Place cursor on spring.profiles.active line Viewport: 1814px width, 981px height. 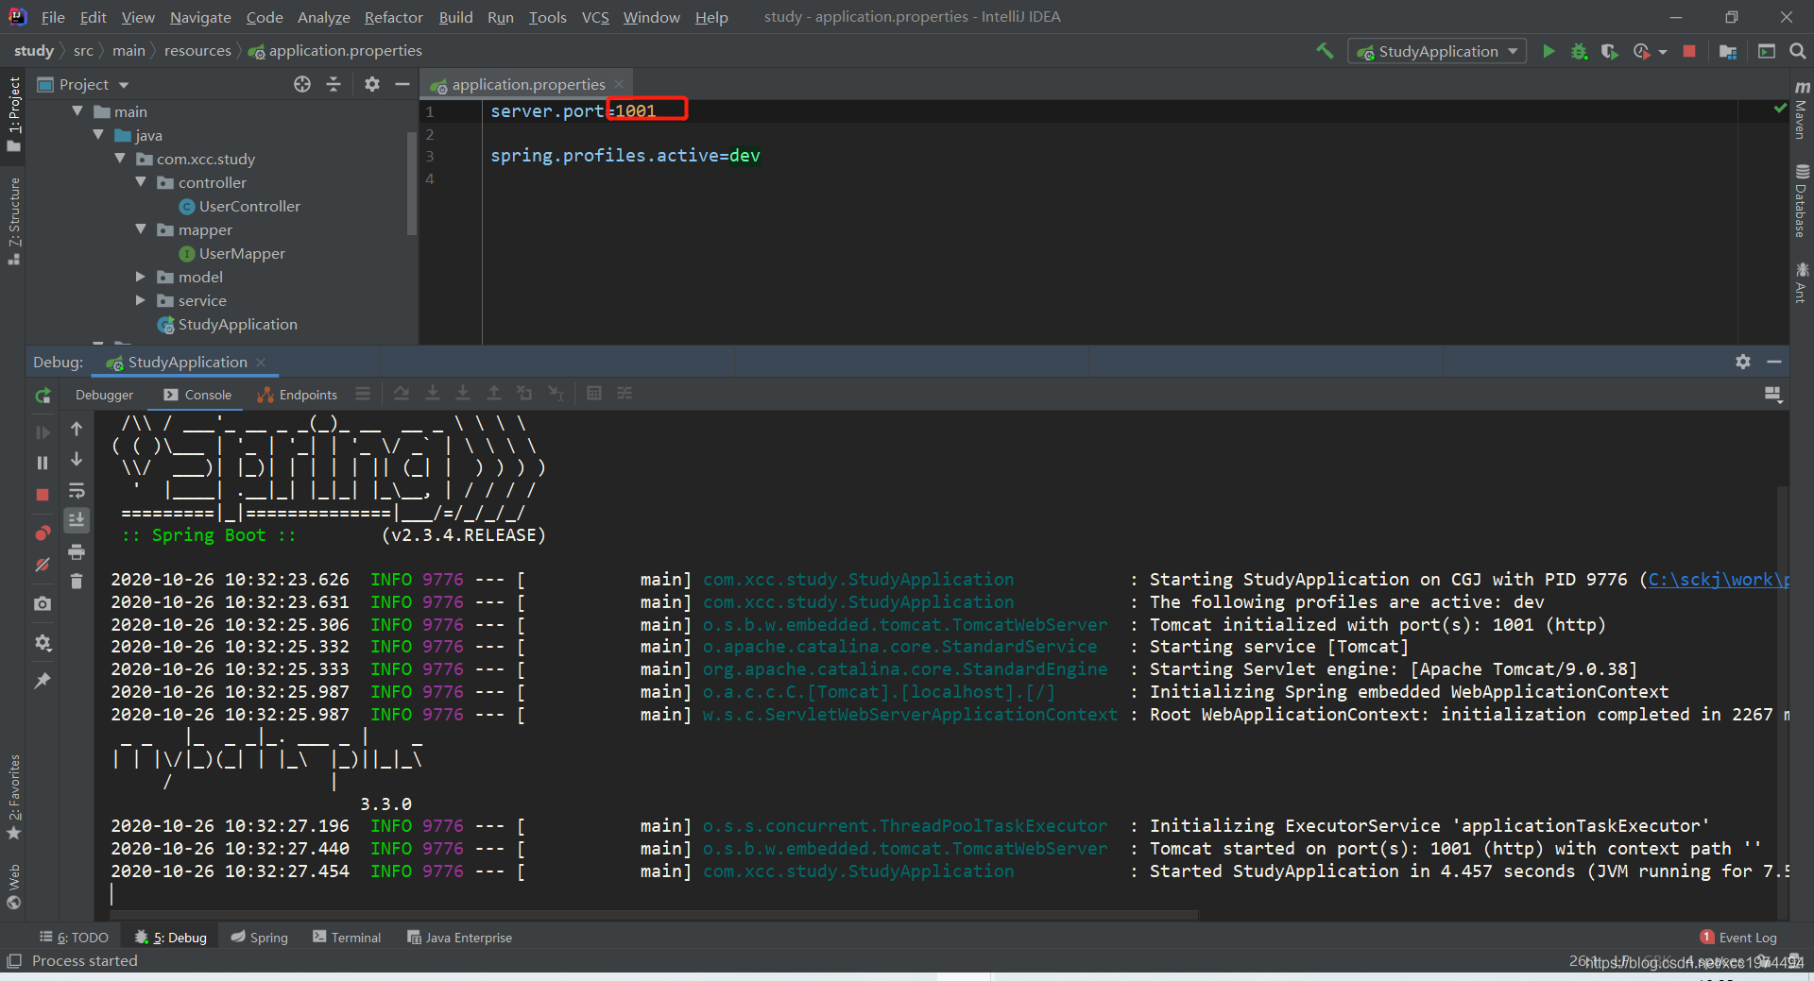(625, 156)
